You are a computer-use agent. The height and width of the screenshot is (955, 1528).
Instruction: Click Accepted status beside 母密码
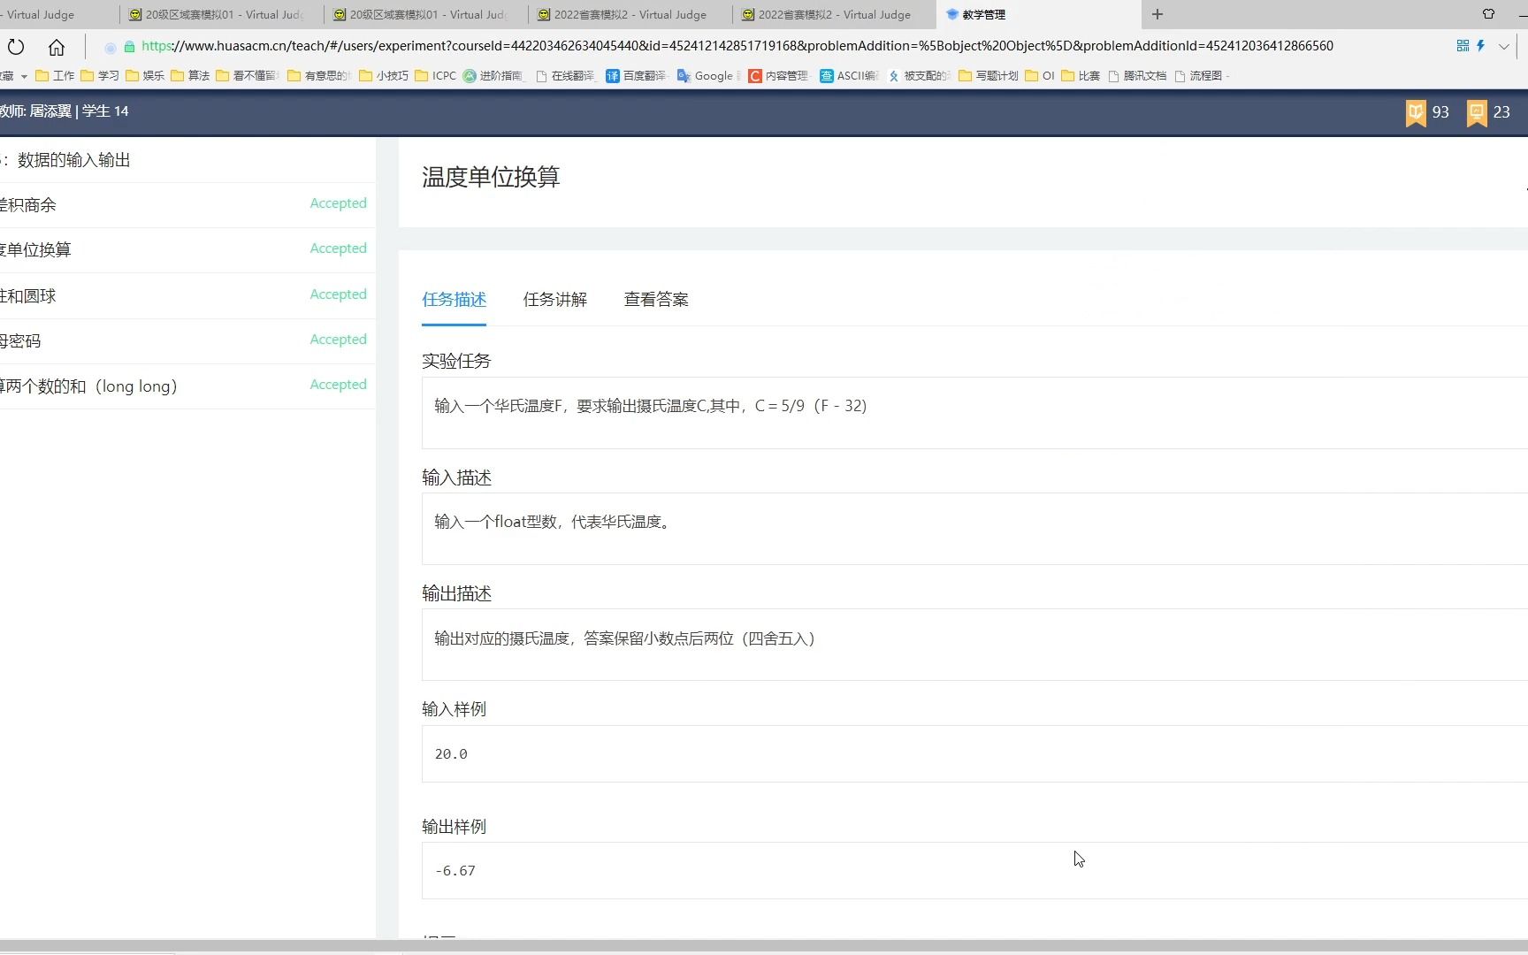(338, 340)
